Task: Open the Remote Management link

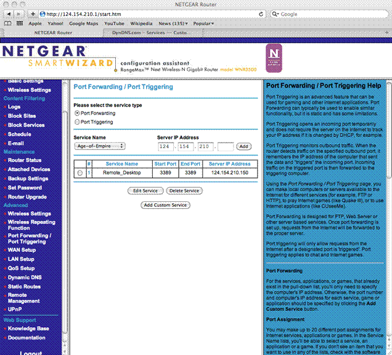Action: point(24,298)
